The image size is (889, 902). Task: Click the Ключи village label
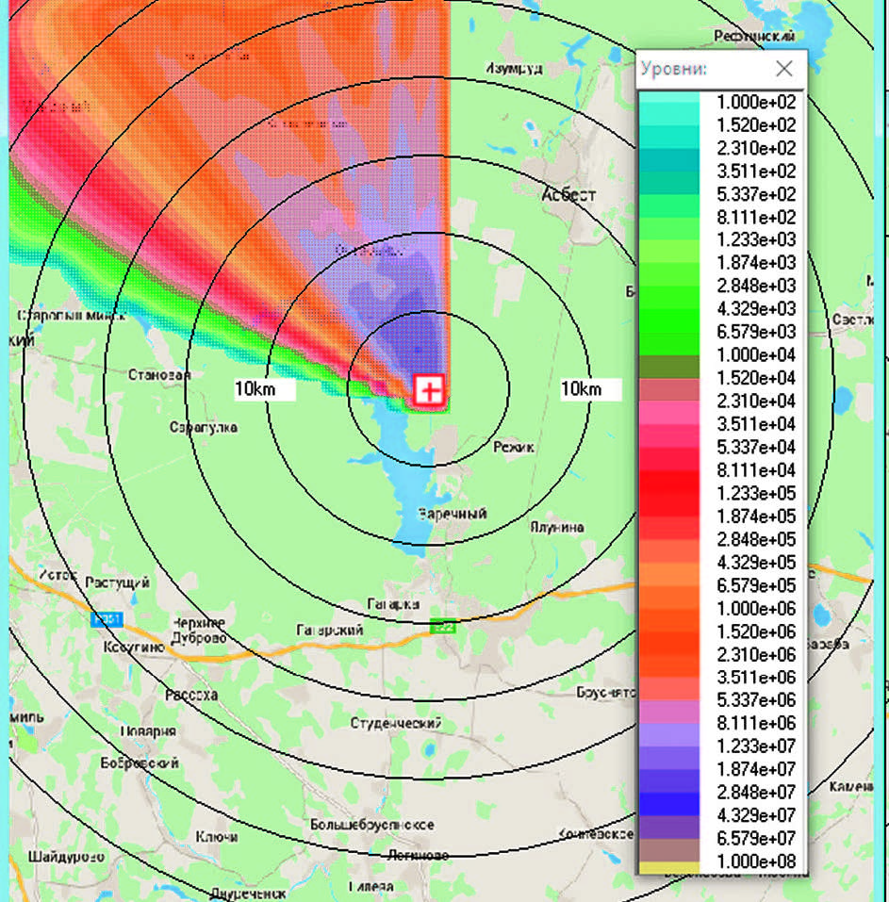tap(217, 836)
